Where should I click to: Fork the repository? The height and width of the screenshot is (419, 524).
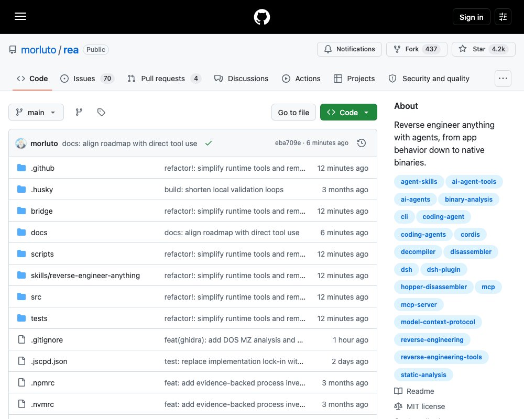point(417,49)
